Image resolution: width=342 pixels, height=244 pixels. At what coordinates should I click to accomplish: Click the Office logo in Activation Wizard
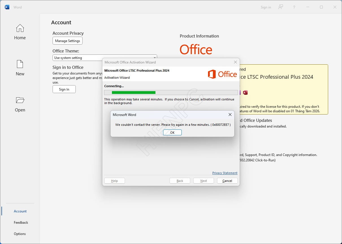pos(222,74)
